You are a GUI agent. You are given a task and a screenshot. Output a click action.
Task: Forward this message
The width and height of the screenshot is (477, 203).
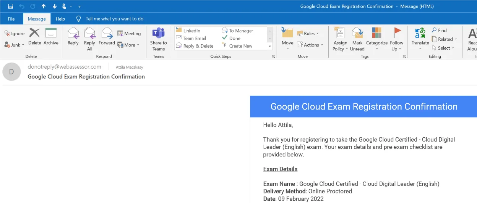[107, 37]
